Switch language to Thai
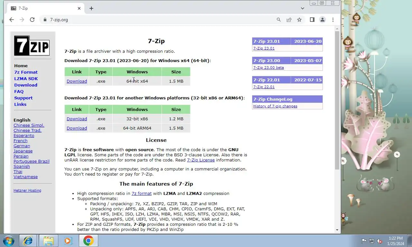Screen dimensions: 412x247 coord(18,171)
